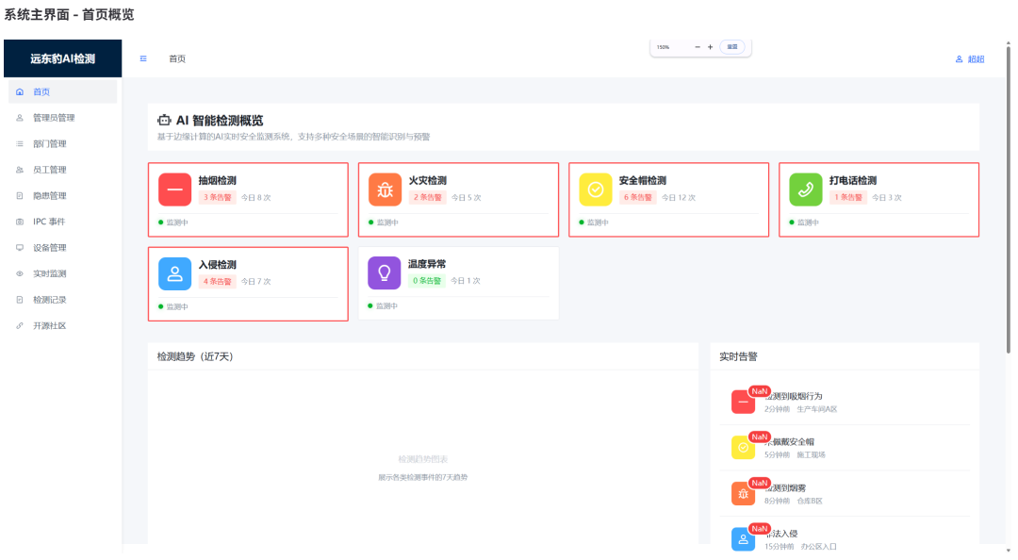Click the 检测趋势（近7天）panel heading
Viewport: 1018px width, 560px height.
coord(195,356)
